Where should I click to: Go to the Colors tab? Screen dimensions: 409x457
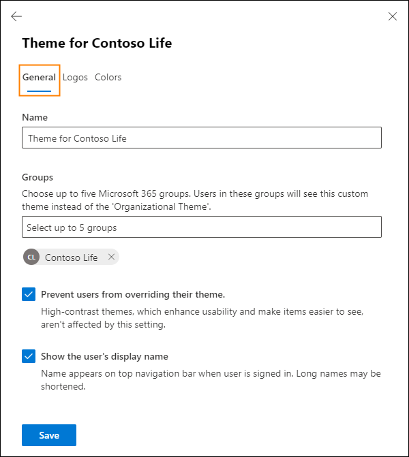[108, 78]
